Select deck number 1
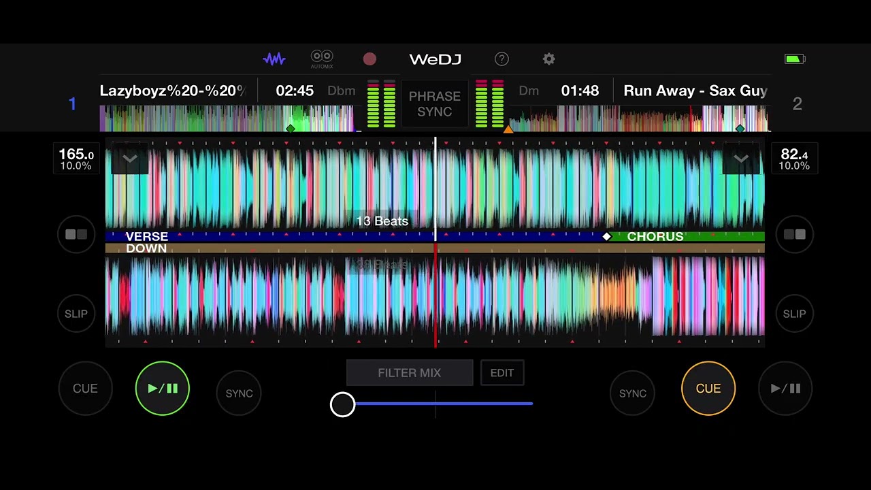 pos(72,104)
